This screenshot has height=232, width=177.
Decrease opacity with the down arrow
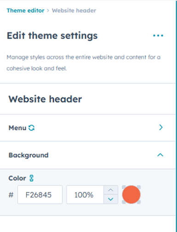coord(111,199)
